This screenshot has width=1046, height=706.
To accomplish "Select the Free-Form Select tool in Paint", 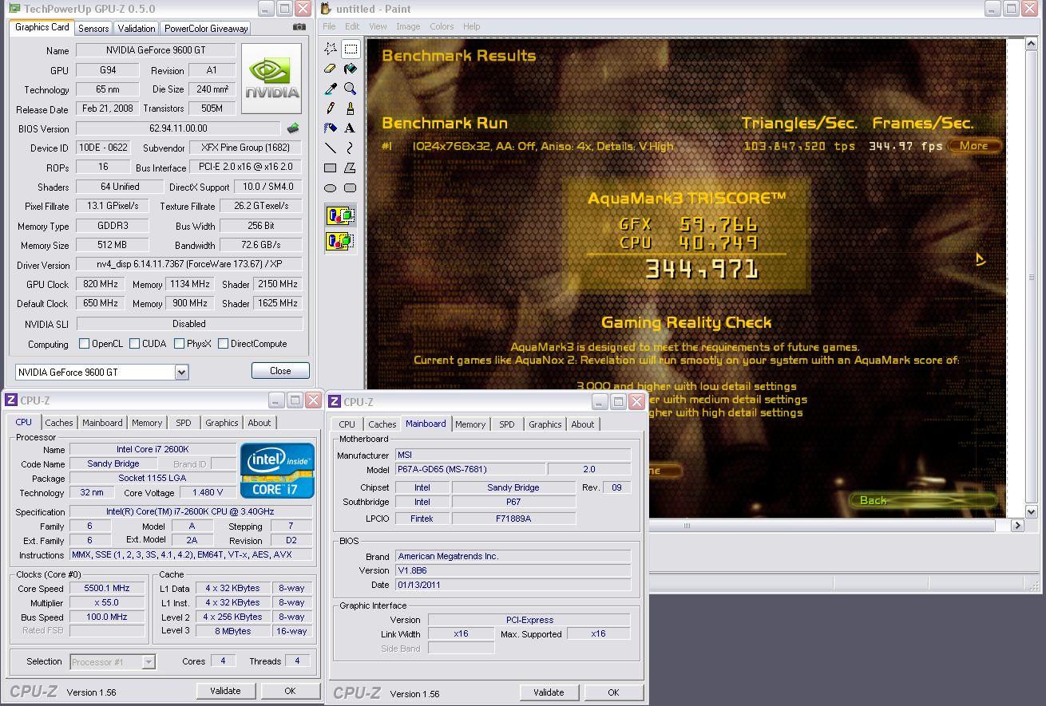I will (x=331, y=49).
